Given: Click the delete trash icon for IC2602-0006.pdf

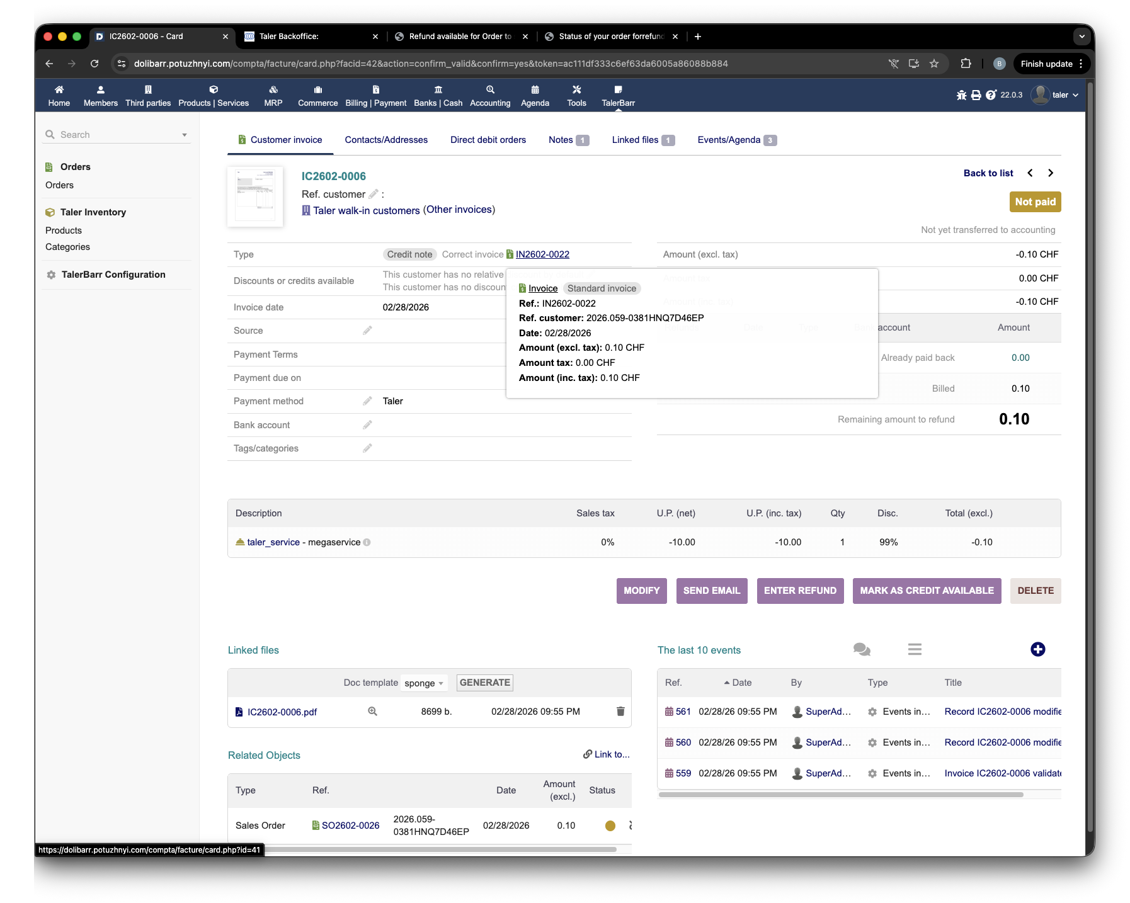Looking at the screenshot, I should pyautogui.click(x=620, y=712).
